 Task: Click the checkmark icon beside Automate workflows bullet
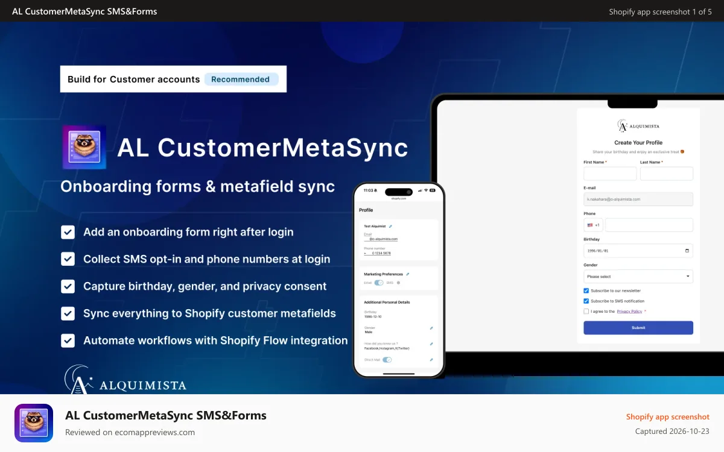[68, 341]
